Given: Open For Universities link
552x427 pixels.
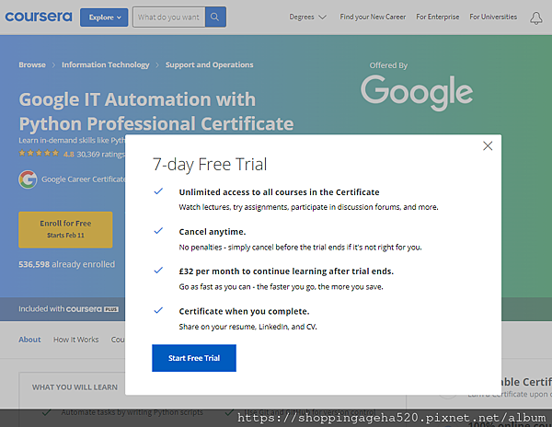Looking at the screenshot, I should 493,17.
